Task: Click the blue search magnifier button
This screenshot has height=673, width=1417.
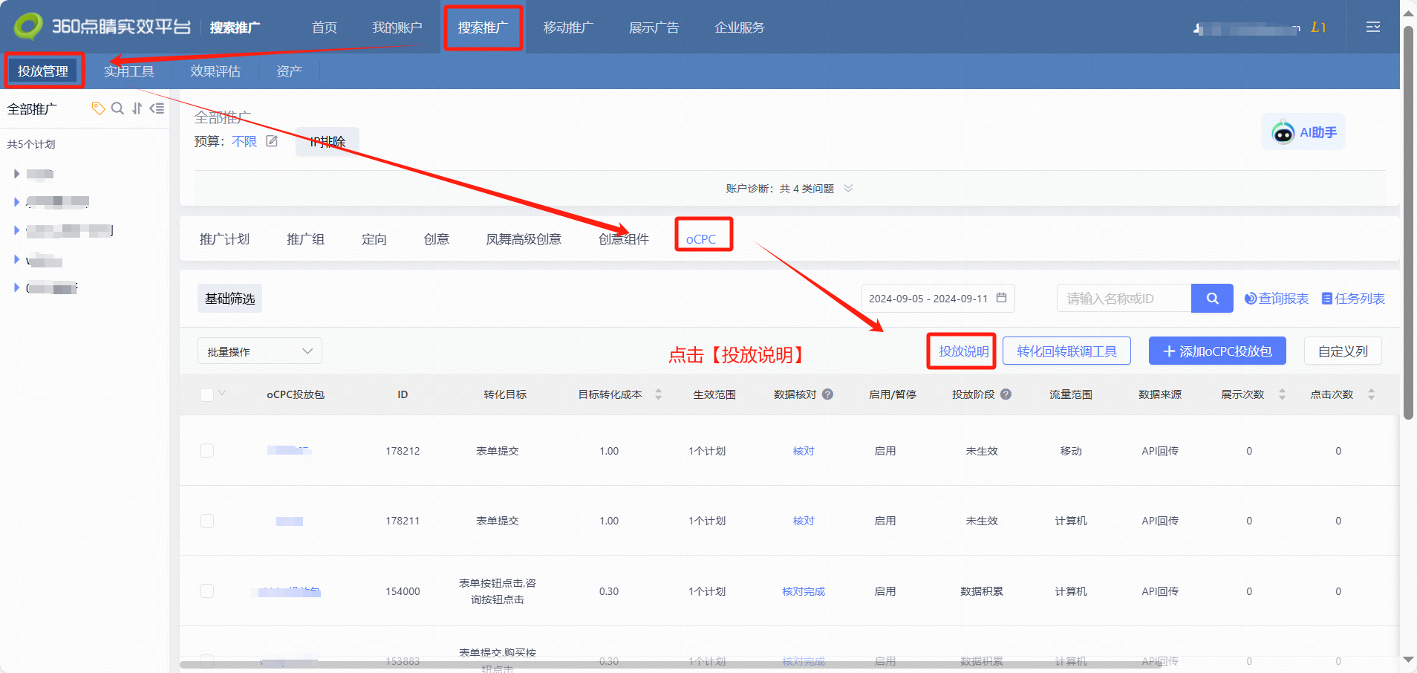Action: coord(1212,299)
